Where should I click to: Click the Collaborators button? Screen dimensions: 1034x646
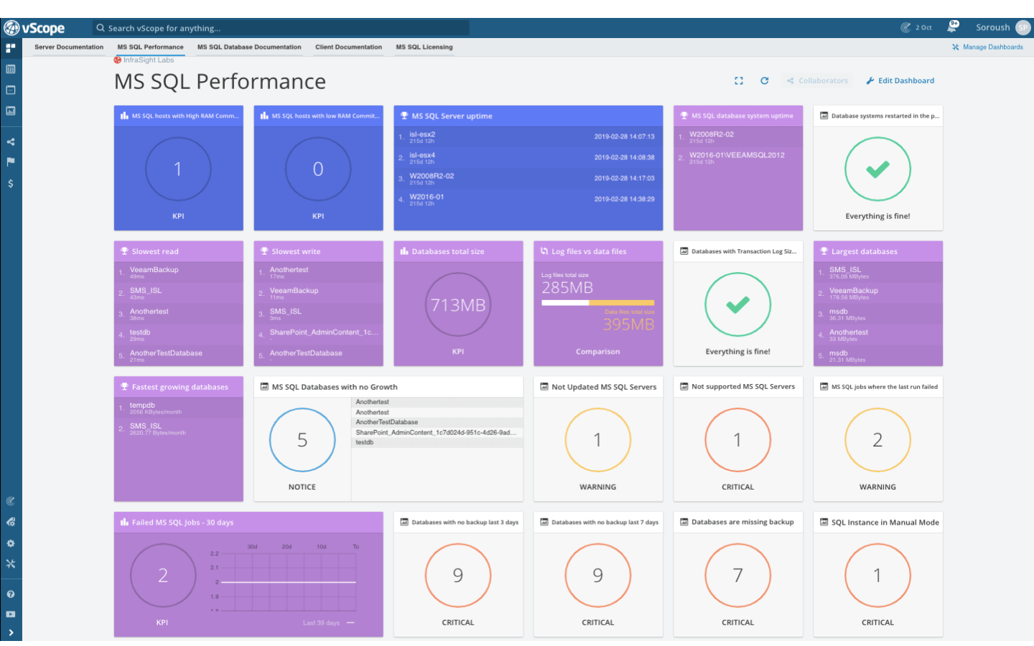pos(817,81)
